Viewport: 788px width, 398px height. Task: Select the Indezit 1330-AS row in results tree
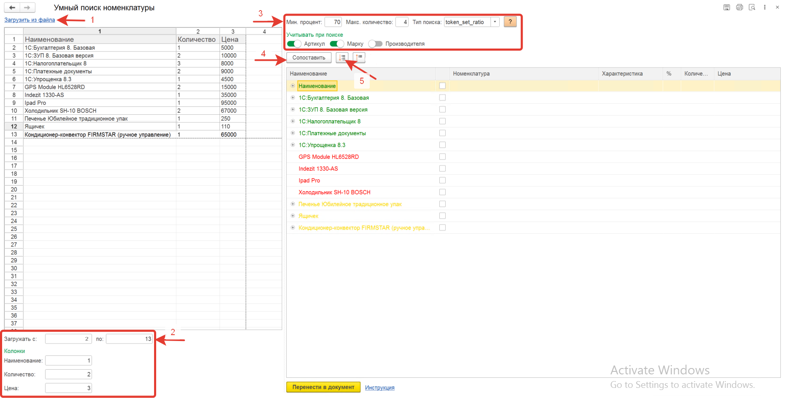(x=533, y=168)
